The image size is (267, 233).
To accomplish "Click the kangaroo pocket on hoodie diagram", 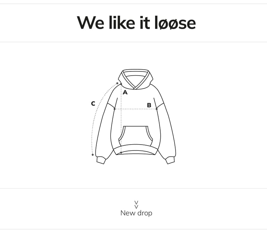I will pos(136,136).
